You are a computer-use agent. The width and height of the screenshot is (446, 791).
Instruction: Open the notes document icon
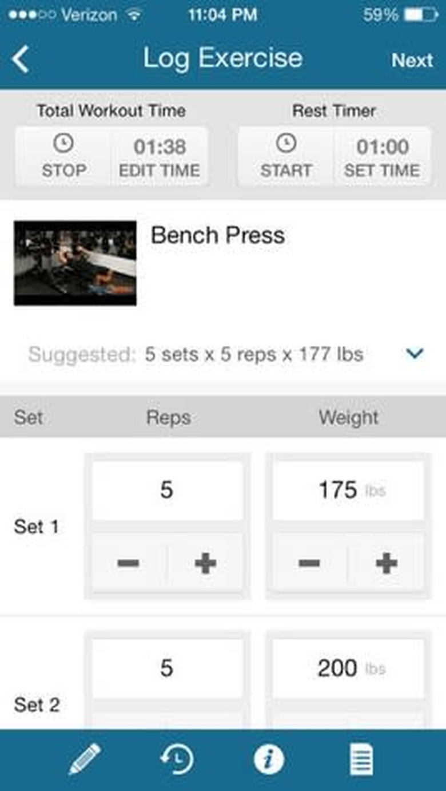(x=361, y=759)
